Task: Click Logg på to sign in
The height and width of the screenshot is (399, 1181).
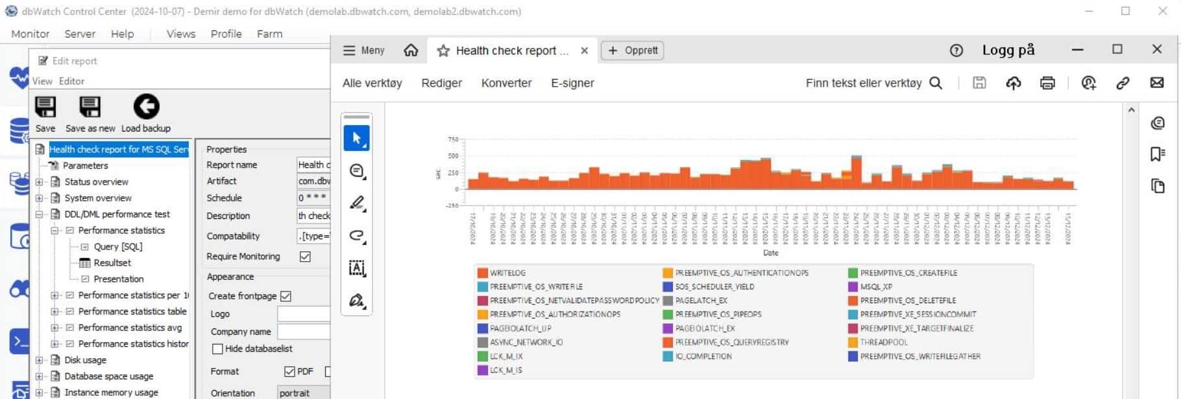Action: click(1008, 51)
